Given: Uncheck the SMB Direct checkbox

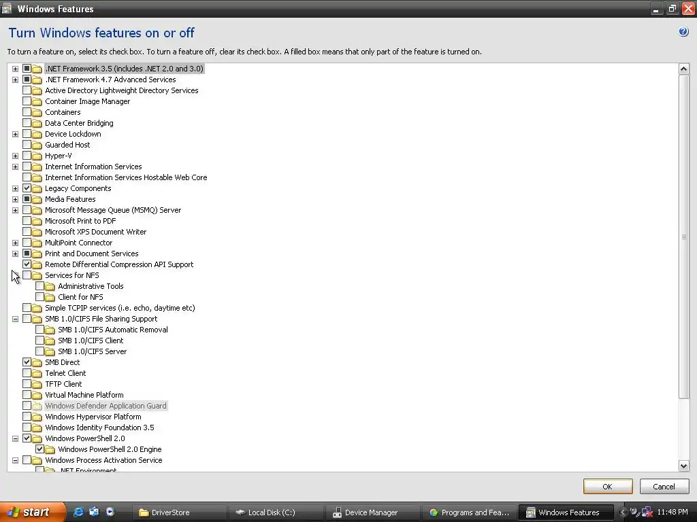Looking at the screenshot, I should [27, 362].
